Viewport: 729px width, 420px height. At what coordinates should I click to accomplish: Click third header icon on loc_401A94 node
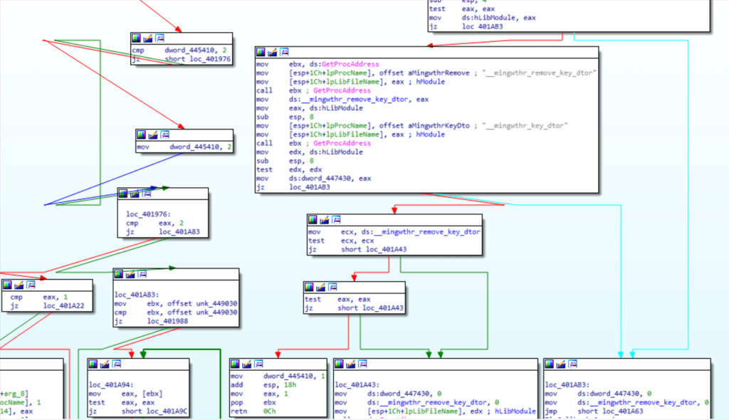[x=117, y=364]
